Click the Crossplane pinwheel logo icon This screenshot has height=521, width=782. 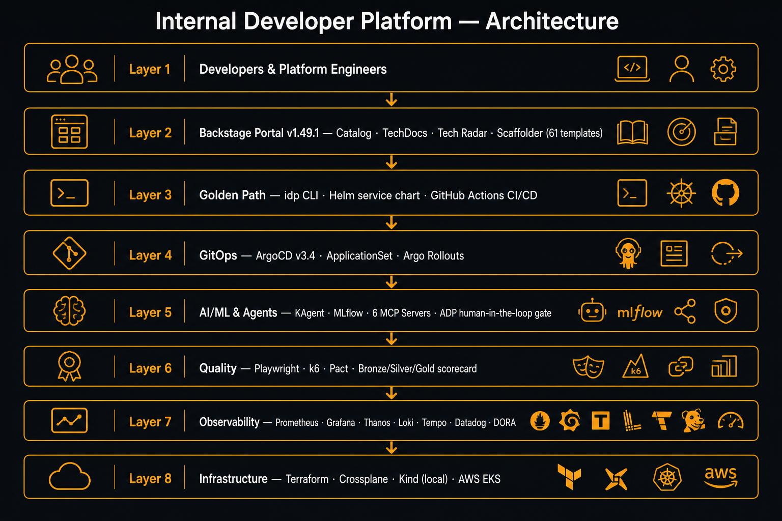[616, 479]
